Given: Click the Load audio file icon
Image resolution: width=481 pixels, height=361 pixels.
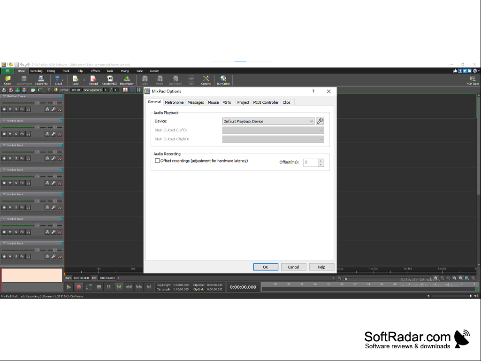Looking at the screenshot, I should pos(75,80).
